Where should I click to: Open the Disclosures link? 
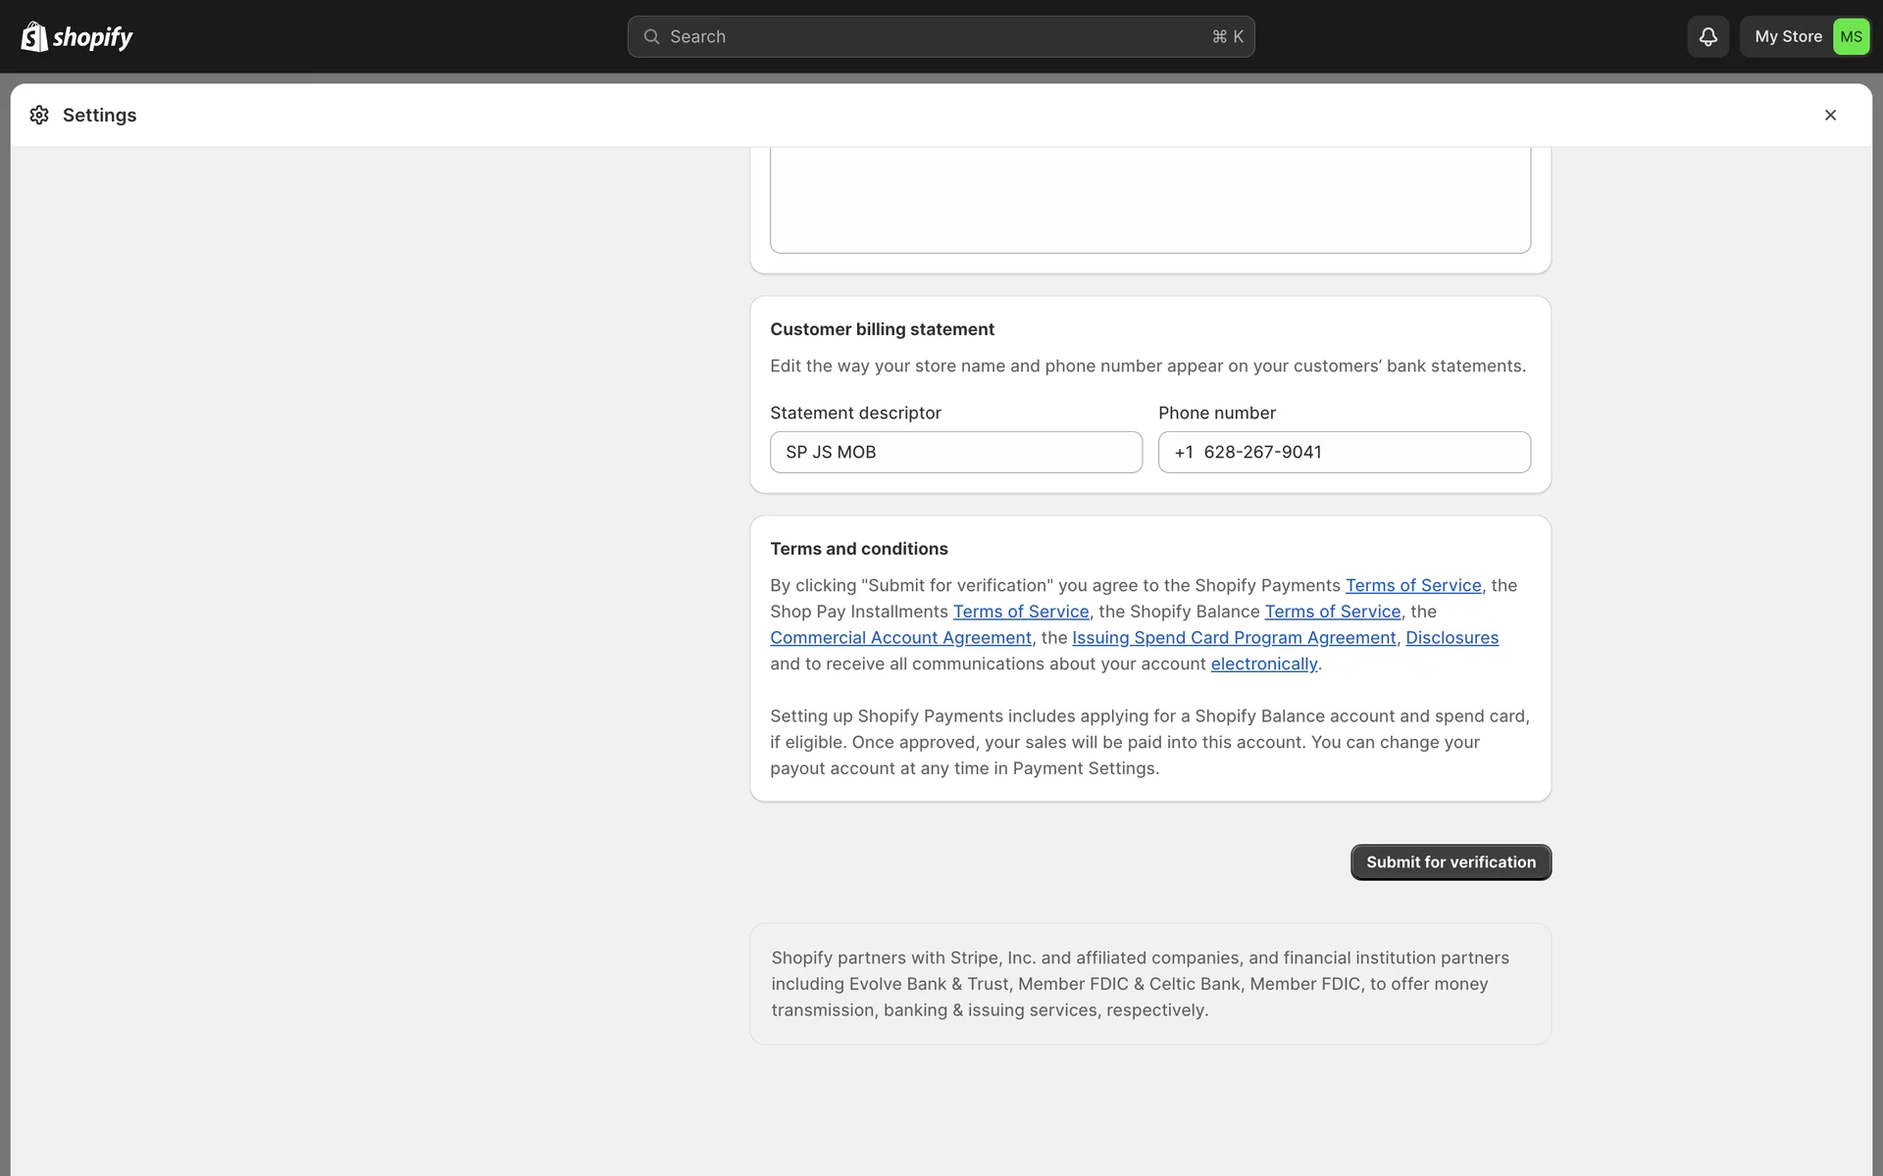[x=1451, y=638]
